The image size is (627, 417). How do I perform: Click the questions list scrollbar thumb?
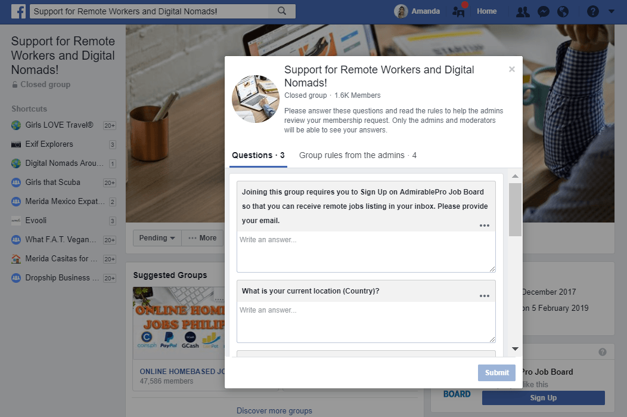pyautogui.click(x=515, y=210)
